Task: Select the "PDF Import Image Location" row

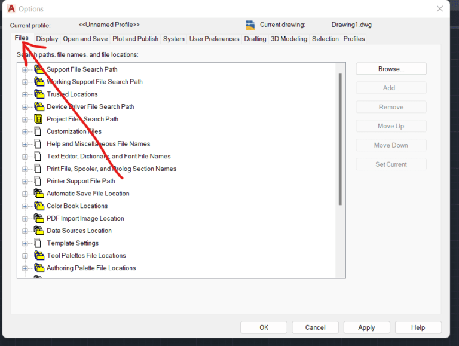Action: [x=85, y=218]
